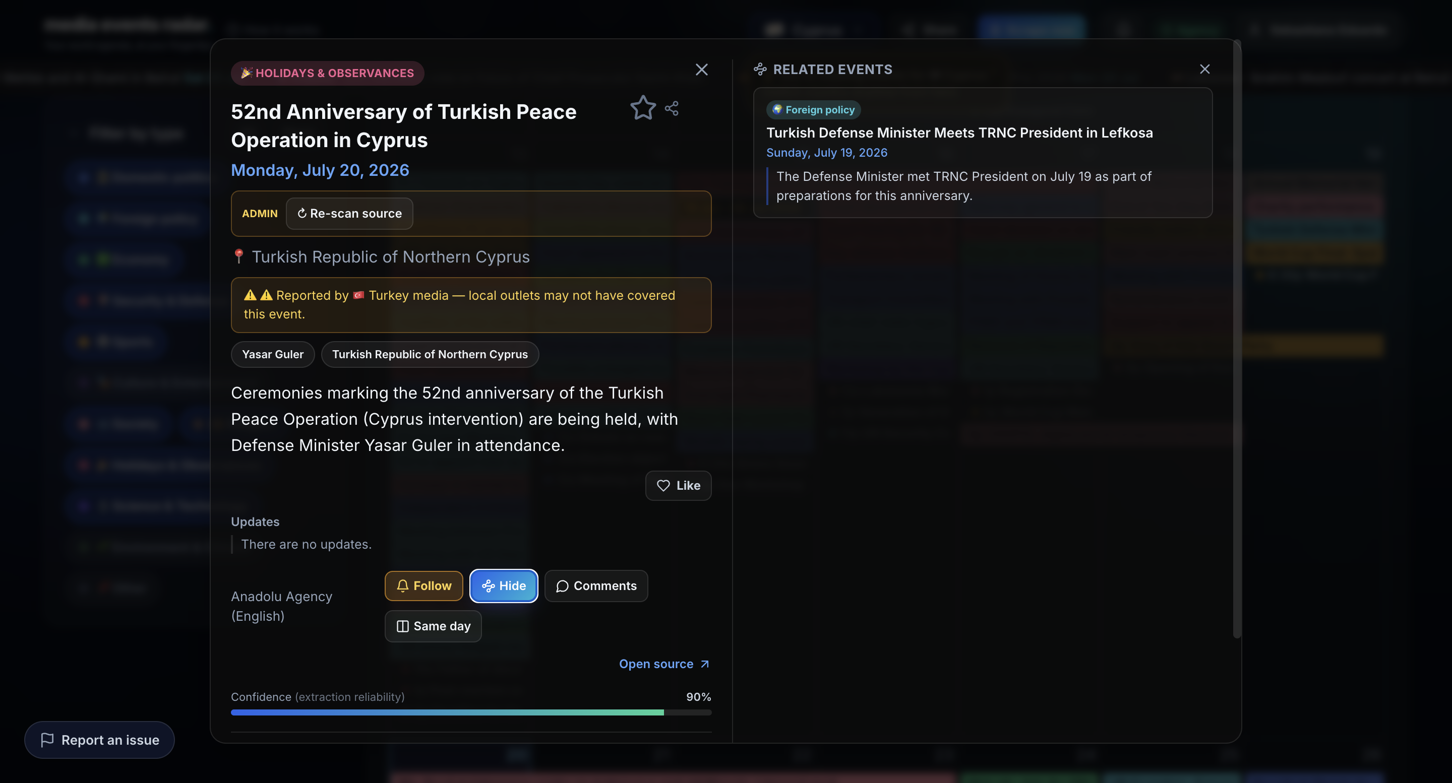Click the 'There are no updates.' text

point(307,544)
